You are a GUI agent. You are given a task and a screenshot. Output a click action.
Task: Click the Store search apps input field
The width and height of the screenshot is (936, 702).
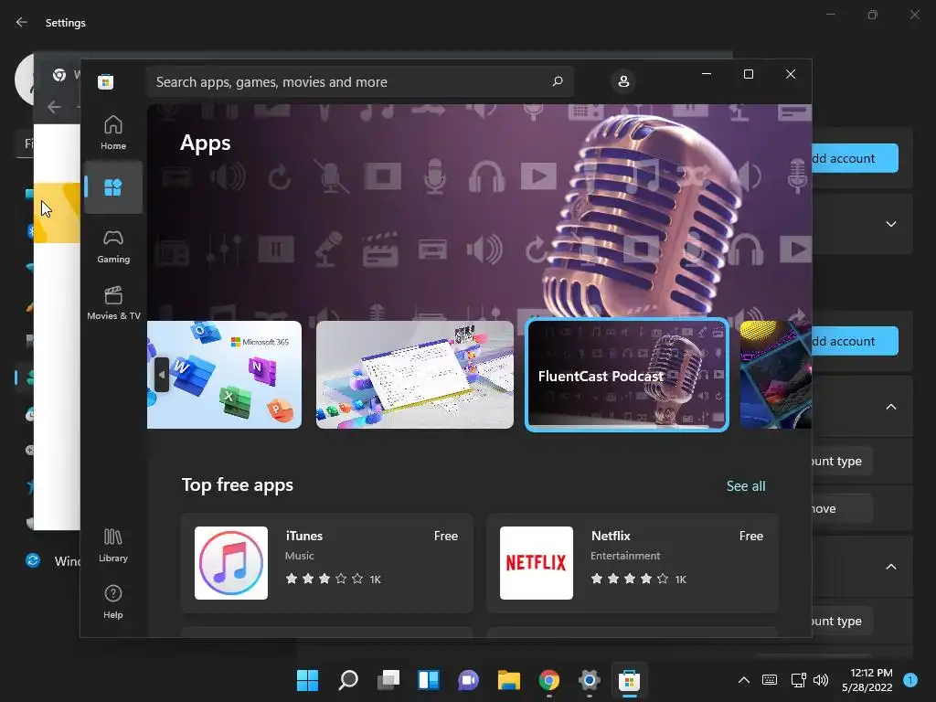[359, 81]
